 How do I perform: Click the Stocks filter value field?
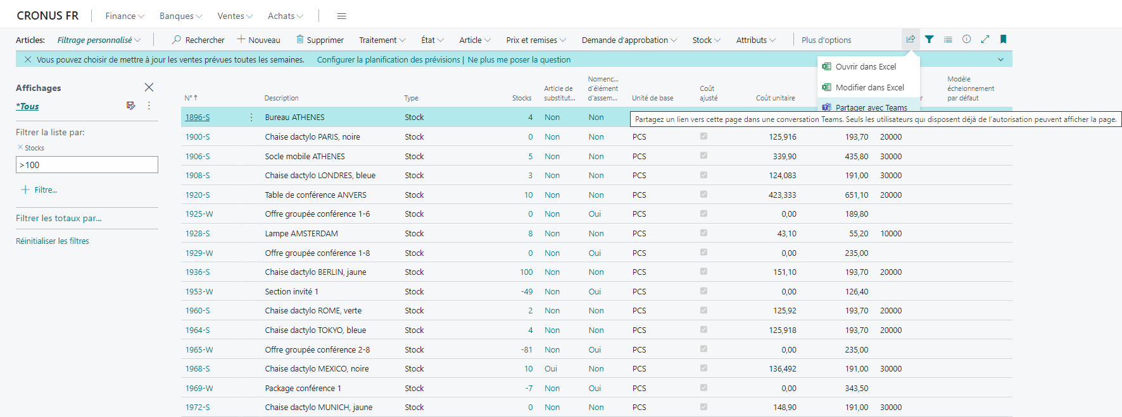click(87, 165)
